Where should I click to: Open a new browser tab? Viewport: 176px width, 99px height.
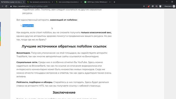tap(114, 2)
